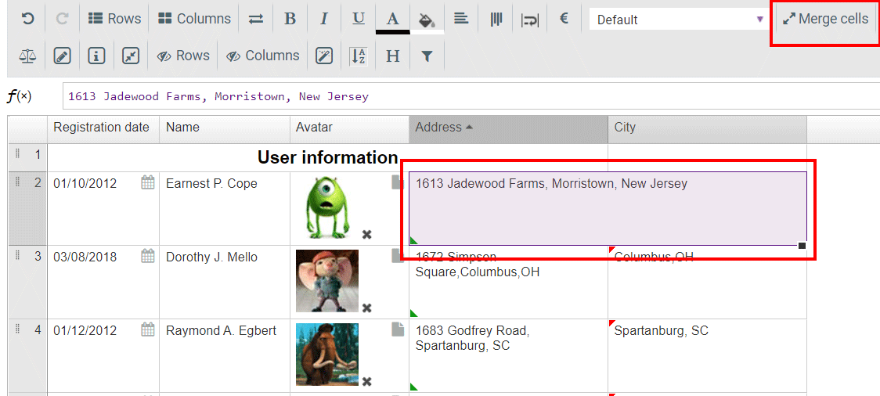Select the Registration date column header
This screenshot has width=880, height=396.
tap(102, 128)
